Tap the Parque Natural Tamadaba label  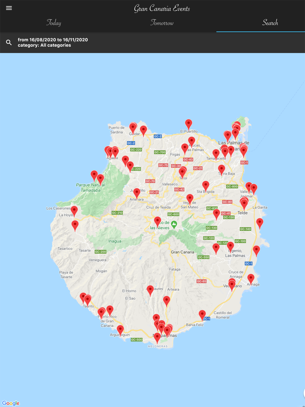click(x=91, y=188)
